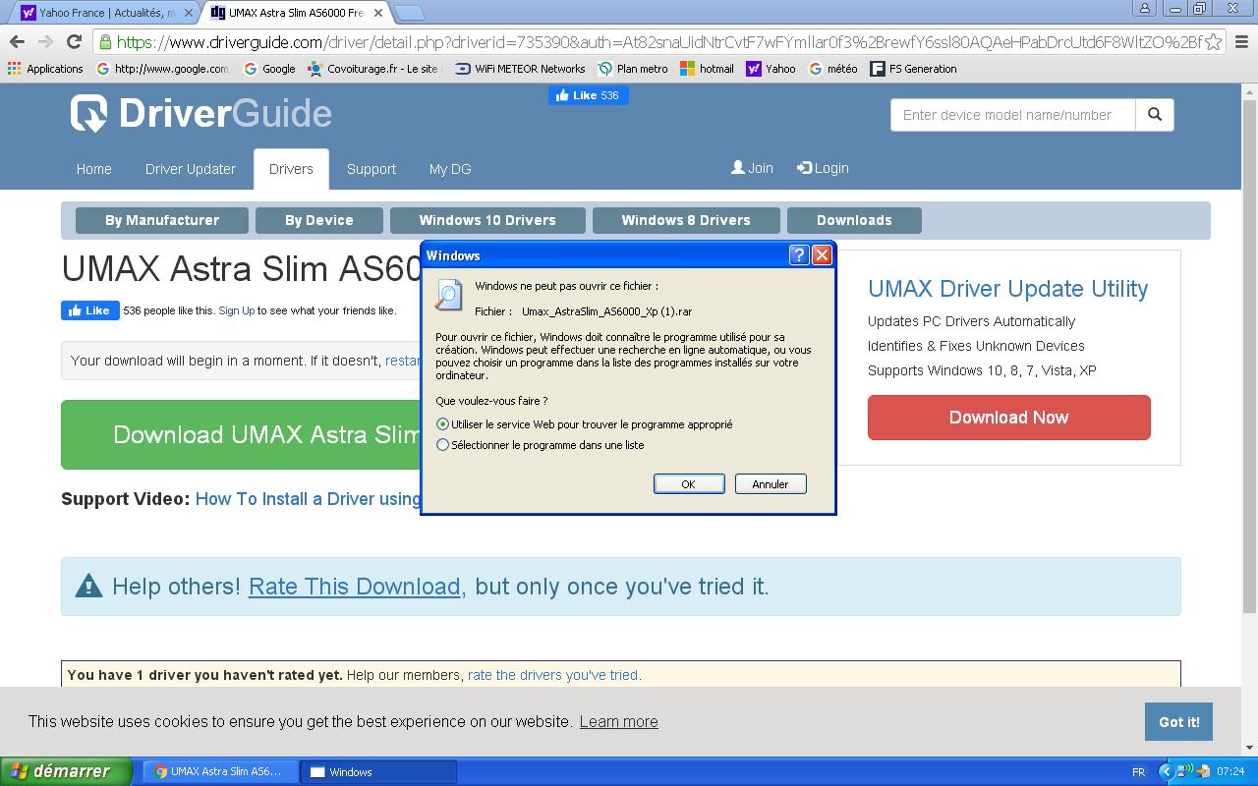The width and height of the screenshot is (1258, 786).
Task: Click the wireless network tray icon
Action: click(x=1186, y=771)
